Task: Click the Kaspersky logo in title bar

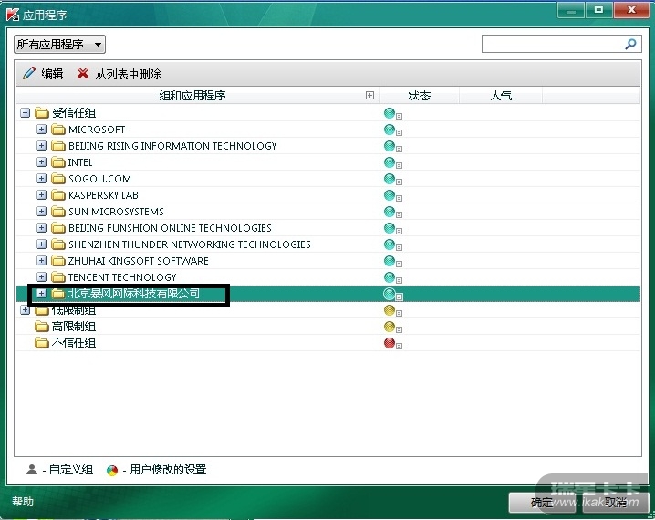Action: point(13,15)
